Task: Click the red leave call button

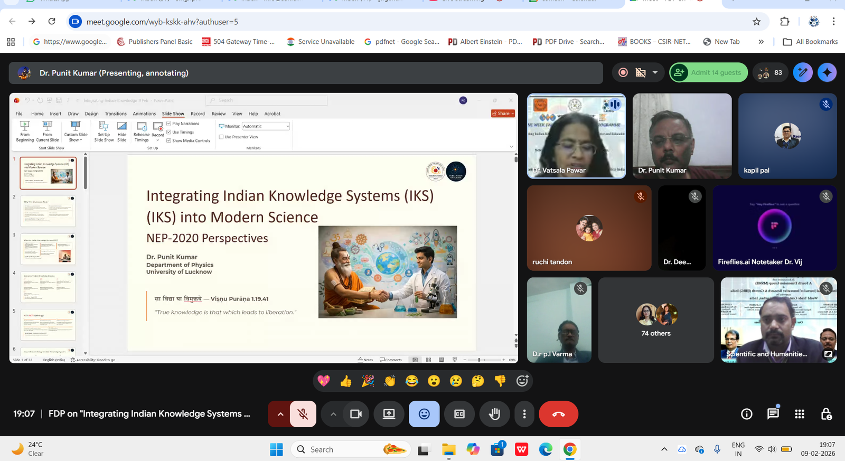Action: click(558, 414)
